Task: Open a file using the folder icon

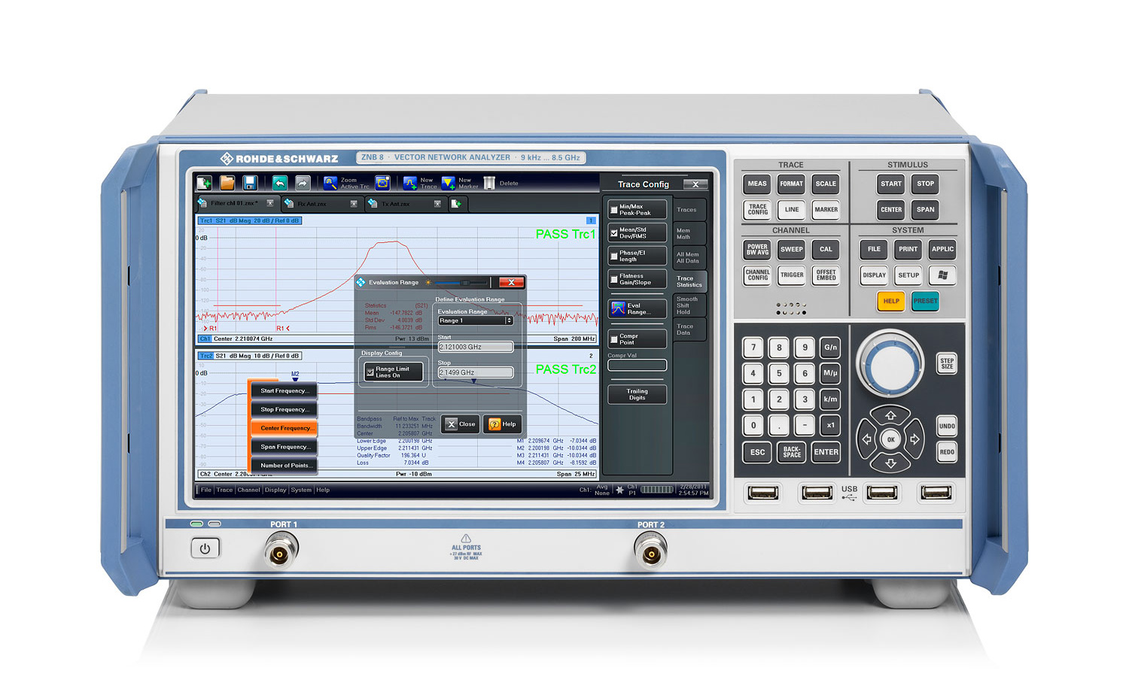Action: pos(227,183)
